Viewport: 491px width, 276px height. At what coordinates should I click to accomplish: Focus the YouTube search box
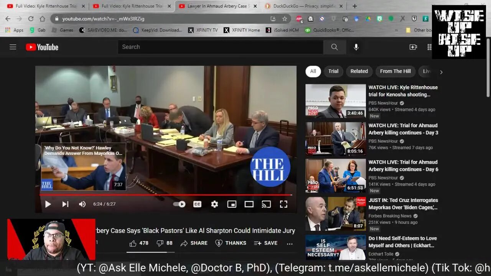221,47
